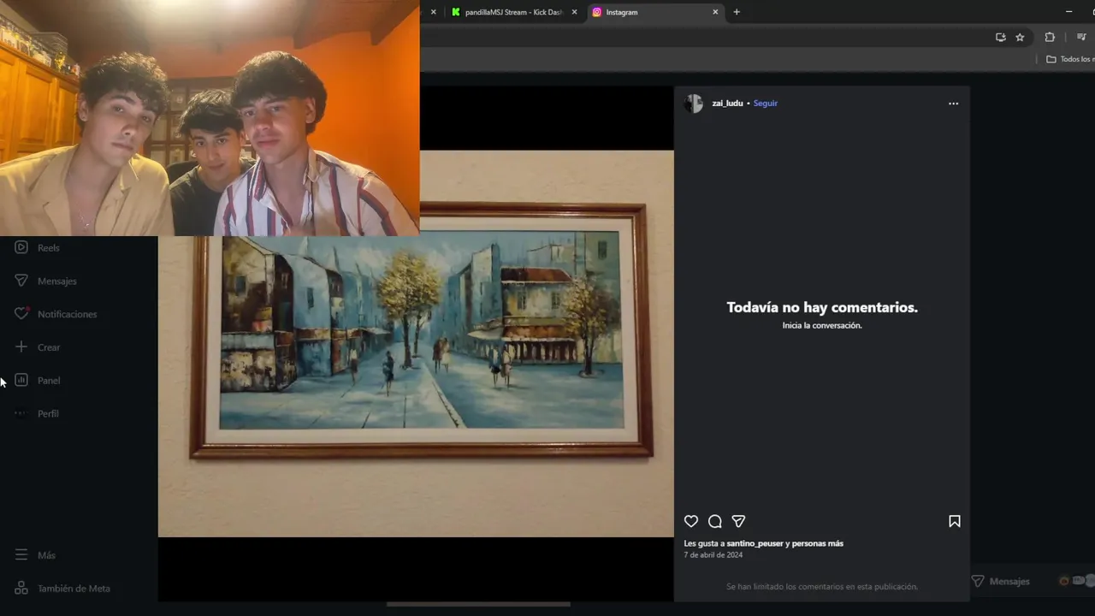1095x616 pixels.
Task: Open zai_ludu's profile picture avatar
Action: click(x=693, y=104)
